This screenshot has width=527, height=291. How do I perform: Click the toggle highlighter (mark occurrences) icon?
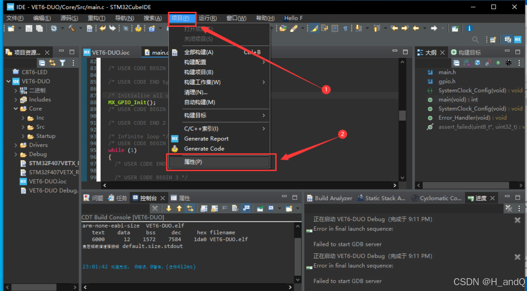coord(314,28)
